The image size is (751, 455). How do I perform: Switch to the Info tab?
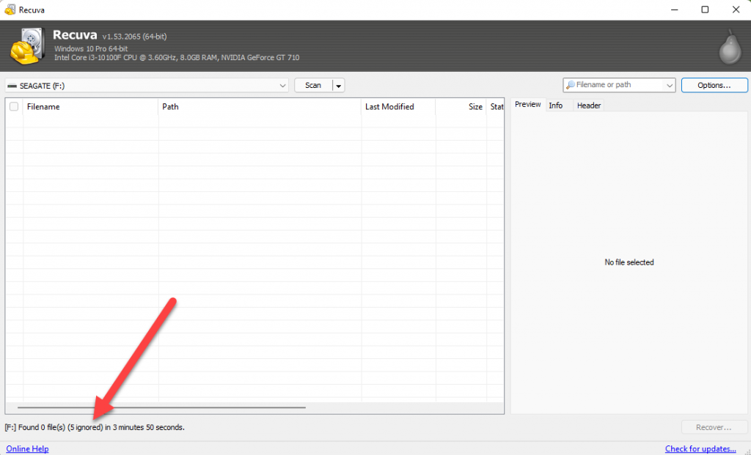tap(556, 105)
